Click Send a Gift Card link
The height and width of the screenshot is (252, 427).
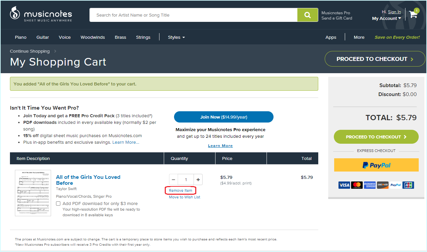coord(337,18)
